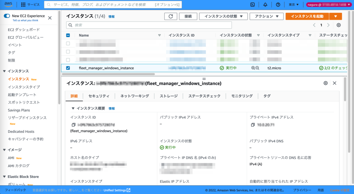Open 起動テンプレート in the sidebar

click(x=22, y=95)
